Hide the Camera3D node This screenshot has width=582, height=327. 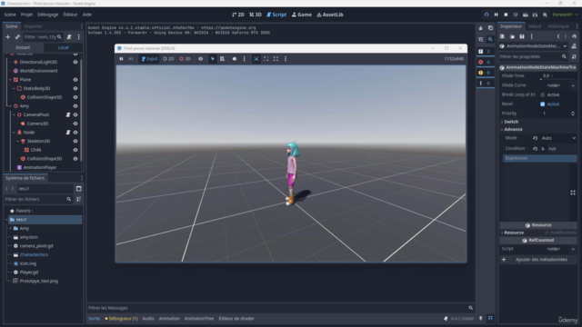click(75, 124)
